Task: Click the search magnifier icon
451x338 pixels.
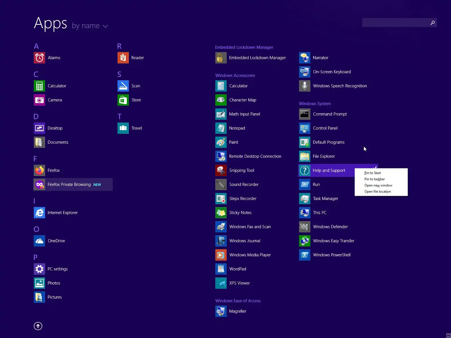Action: pyautogui.click(x=432, y=23)
